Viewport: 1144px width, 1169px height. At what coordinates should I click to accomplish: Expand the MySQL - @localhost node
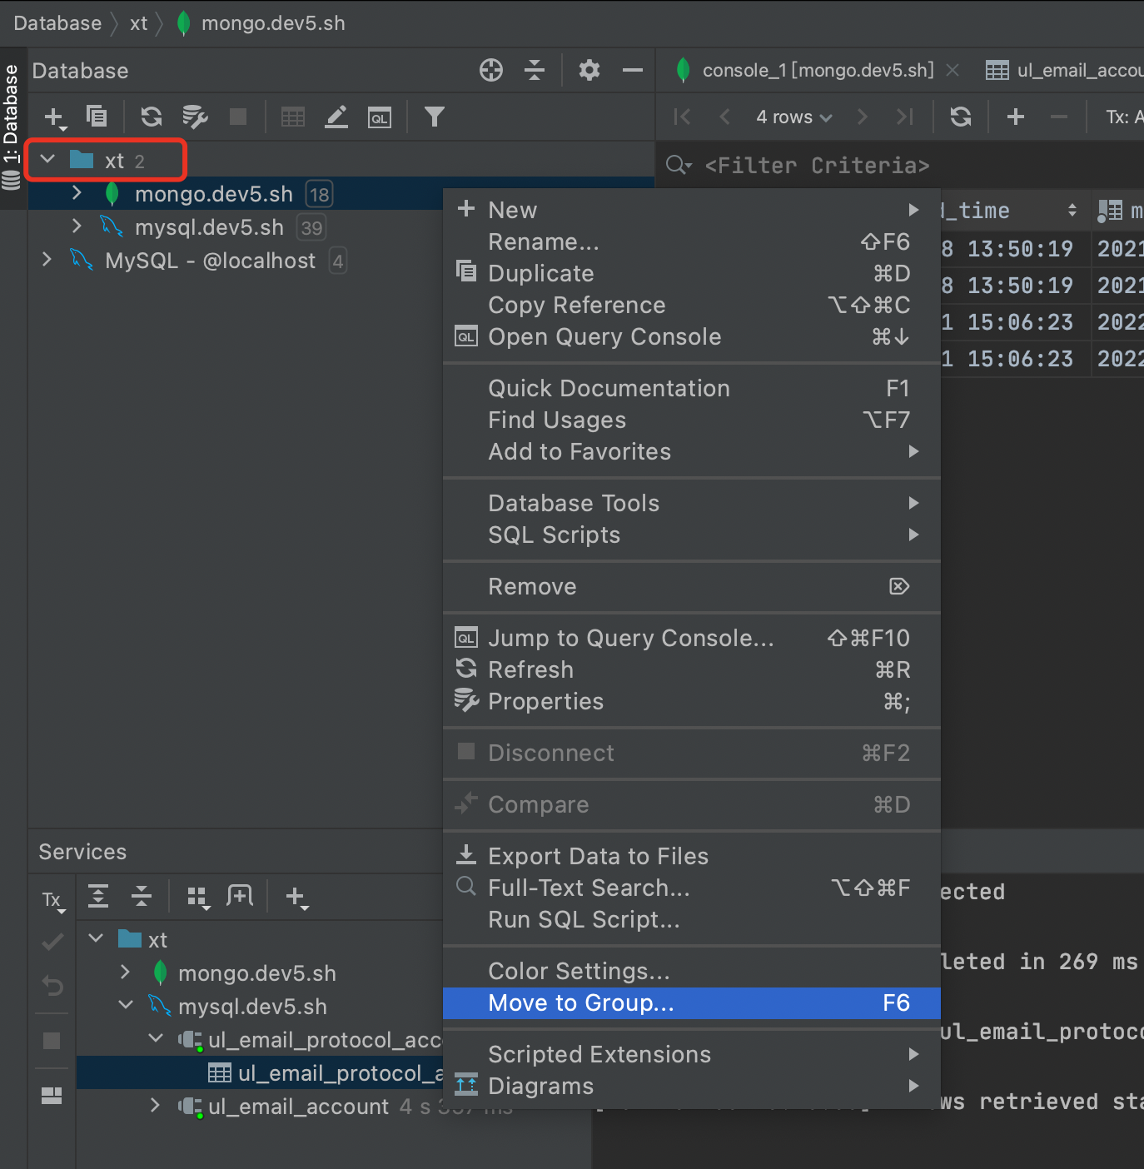point(47,261)
